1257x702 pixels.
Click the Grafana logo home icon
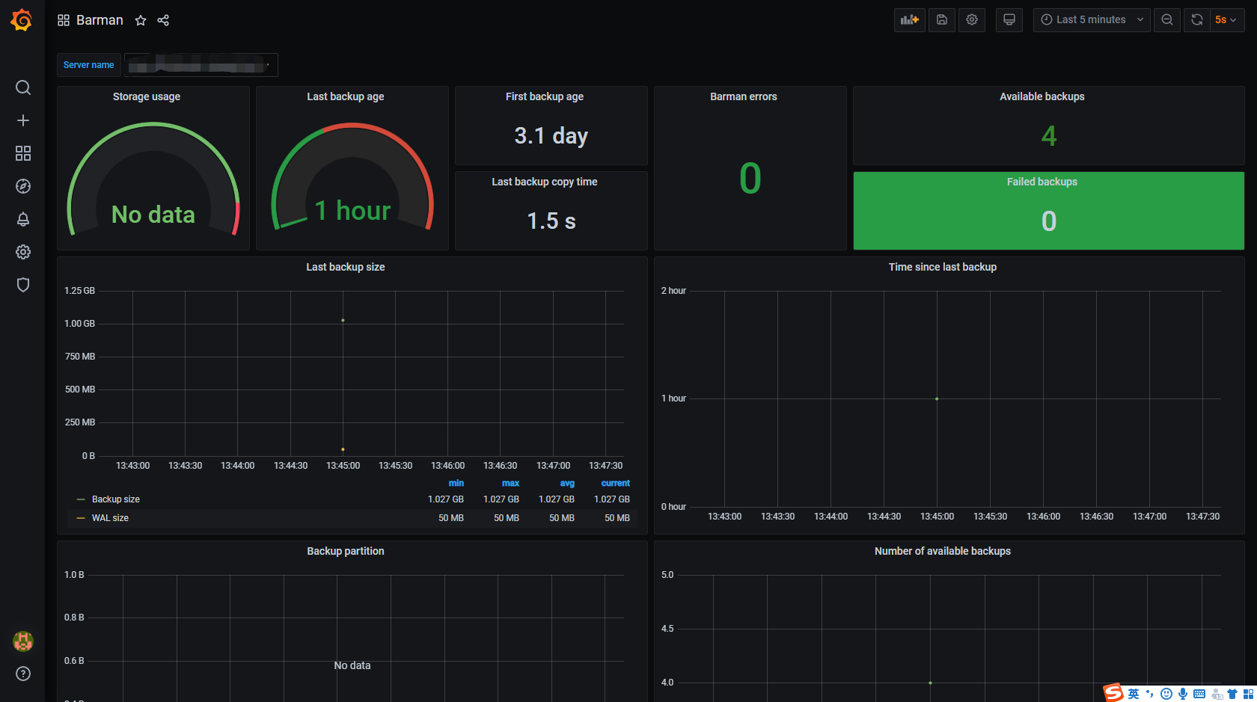click(x=22, y=20)
